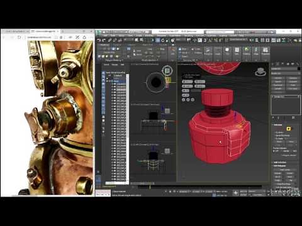Screen dimensions: 302x226
Task: Open the browser's more options menu
Action: [x=91, y=37]
